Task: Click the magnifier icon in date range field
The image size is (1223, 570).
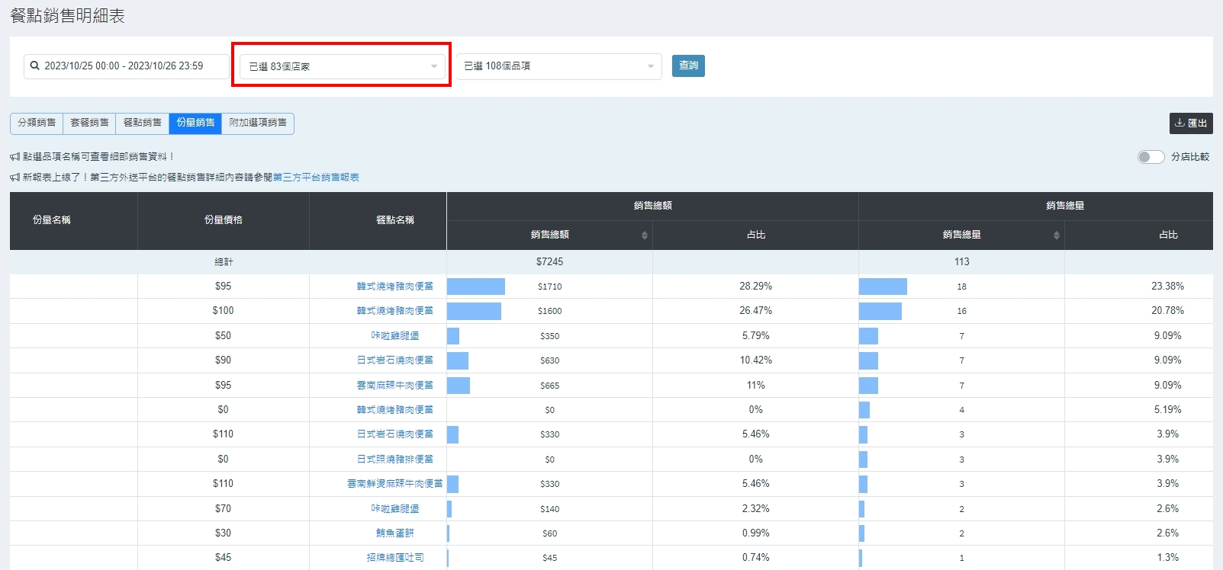Action: click(x=34, y=66)
